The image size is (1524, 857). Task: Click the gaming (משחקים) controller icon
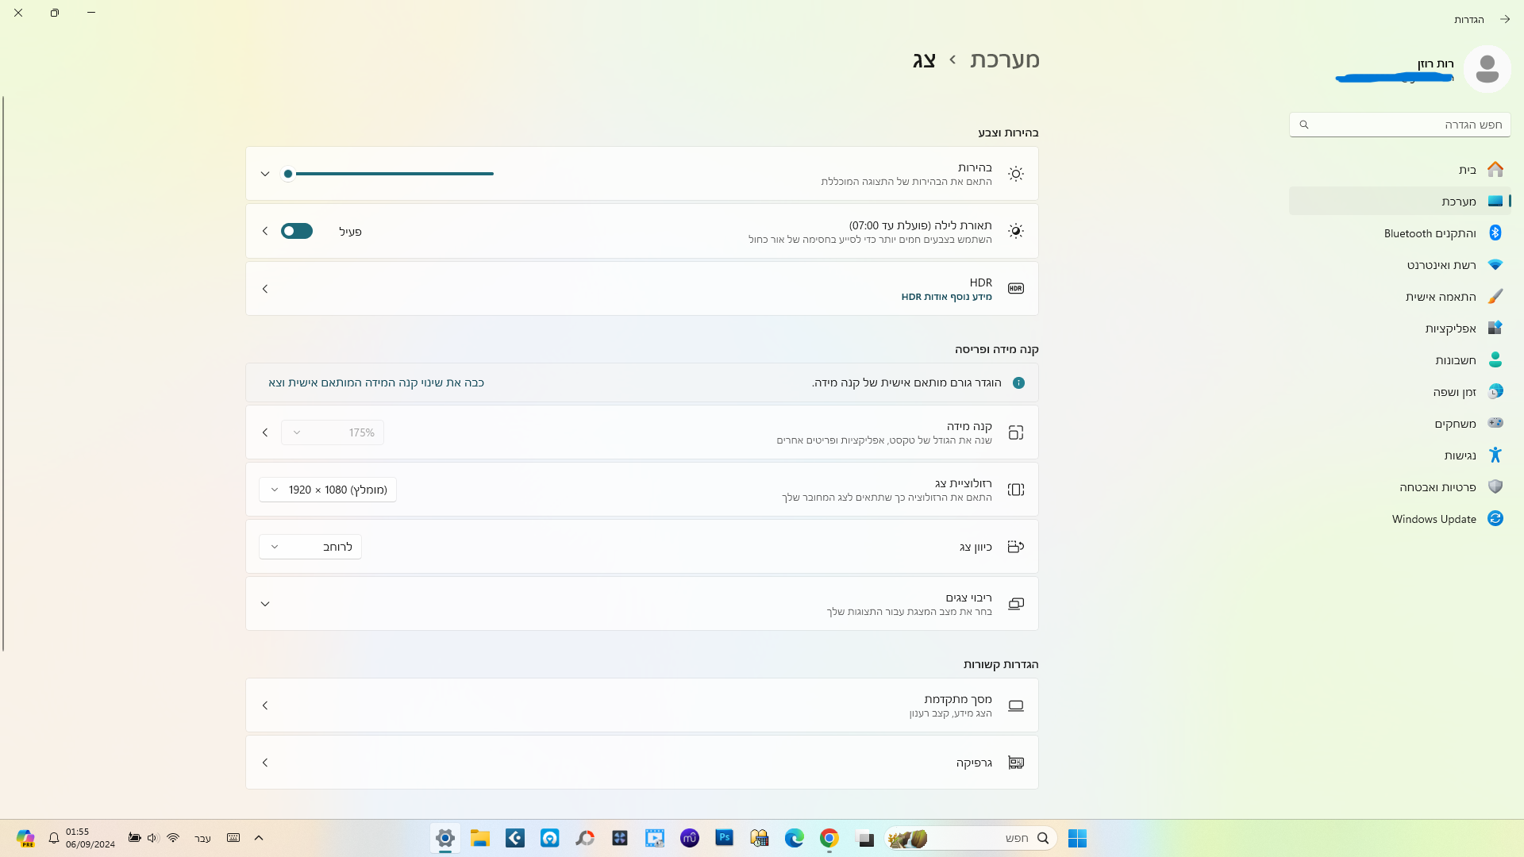[1495, 423]
